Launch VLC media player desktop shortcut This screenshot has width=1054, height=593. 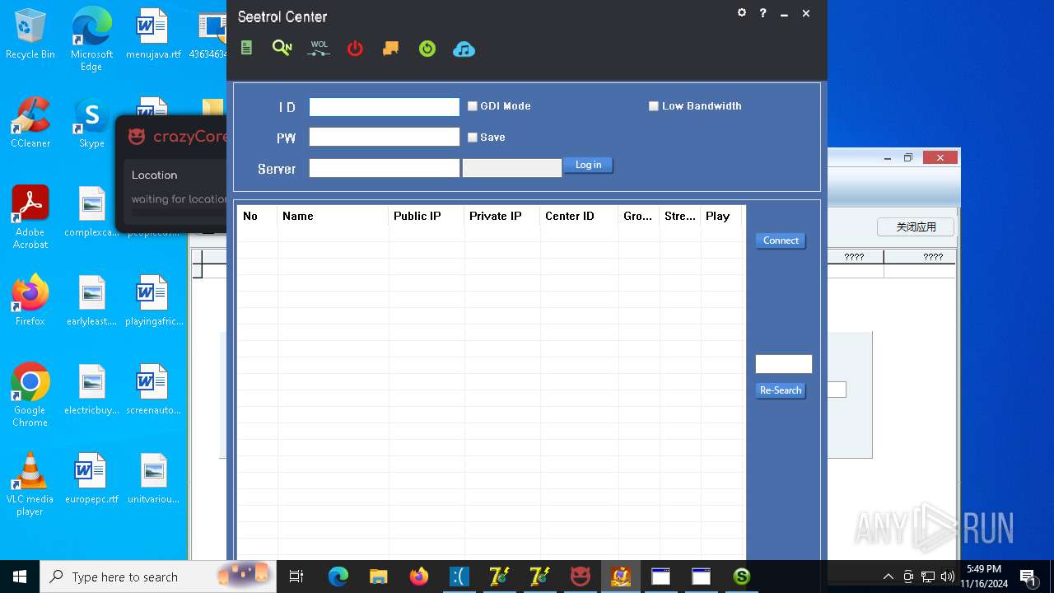(x=30, y=484)
